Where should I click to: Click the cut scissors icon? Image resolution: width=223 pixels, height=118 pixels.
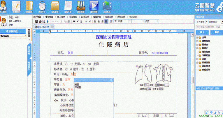pos(62,21)
